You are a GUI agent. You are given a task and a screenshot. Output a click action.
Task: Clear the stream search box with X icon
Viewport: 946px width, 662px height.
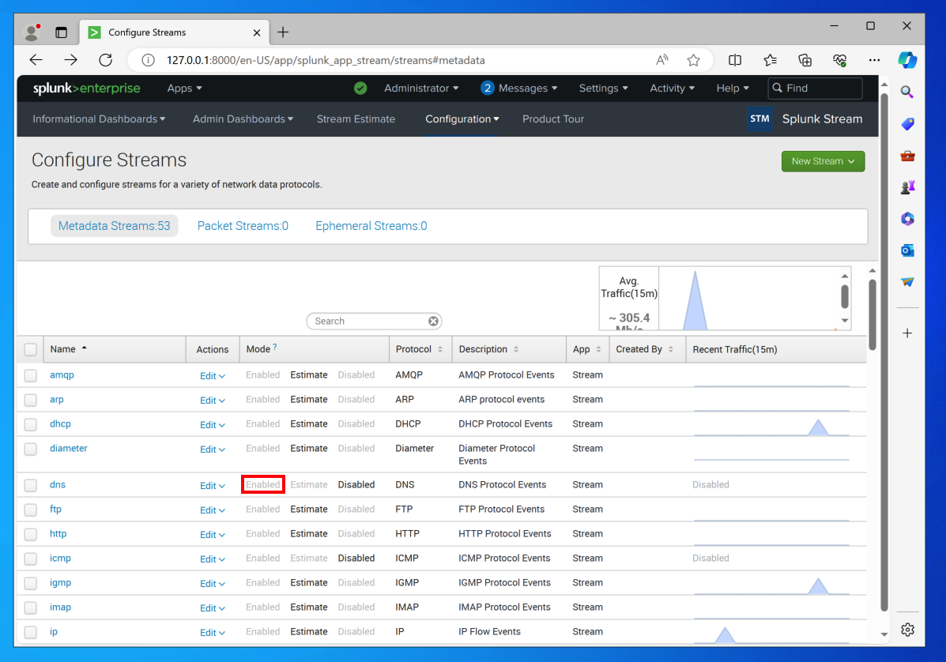(433, 322)
